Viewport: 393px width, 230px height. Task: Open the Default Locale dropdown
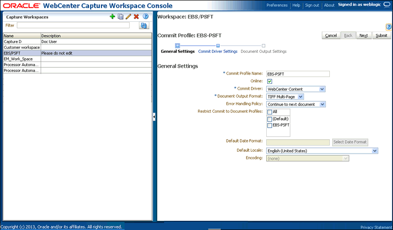[322, 151]
